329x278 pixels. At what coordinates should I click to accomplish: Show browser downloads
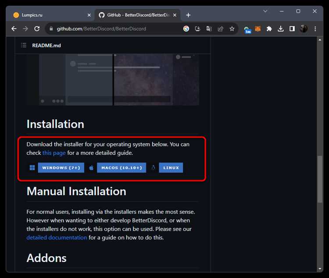click(281, 29)
